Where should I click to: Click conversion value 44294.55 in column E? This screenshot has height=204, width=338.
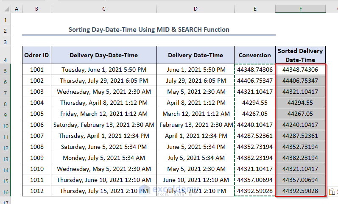click(x=254, y=103)
